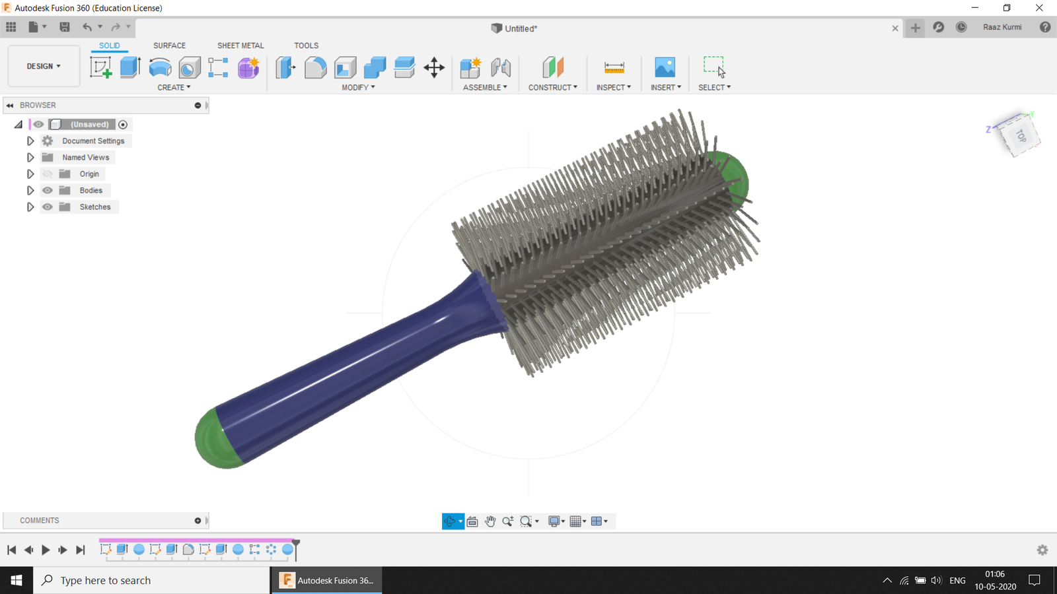Activate the Combine tool
The width and height of the screenshot is (1057, 594).
click(x=375, y=67)
